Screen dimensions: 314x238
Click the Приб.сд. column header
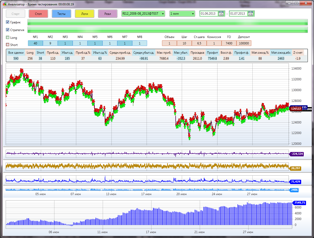pyautogui.click(x=53, y=53)
